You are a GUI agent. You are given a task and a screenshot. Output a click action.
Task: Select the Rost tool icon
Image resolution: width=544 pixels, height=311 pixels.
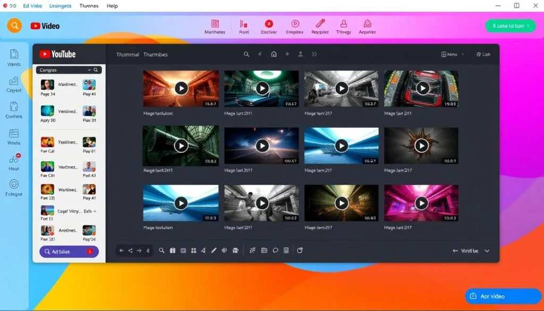click(243, 24)
